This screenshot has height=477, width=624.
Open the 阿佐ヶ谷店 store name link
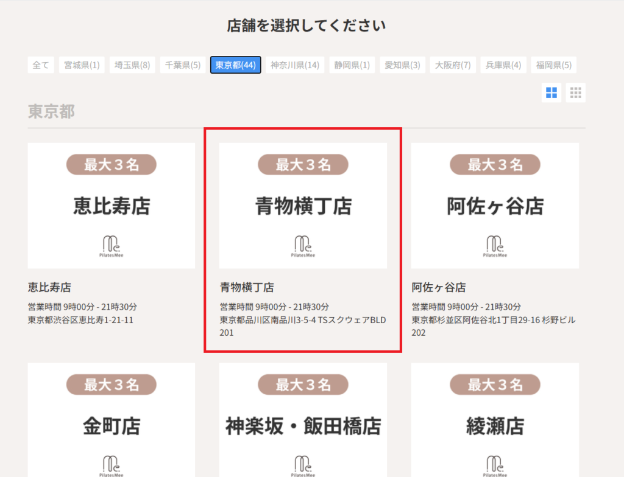click(438, 287)
